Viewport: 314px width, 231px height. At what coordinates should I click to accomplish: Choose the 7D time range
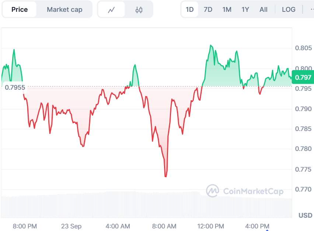[x=208, y=10]
